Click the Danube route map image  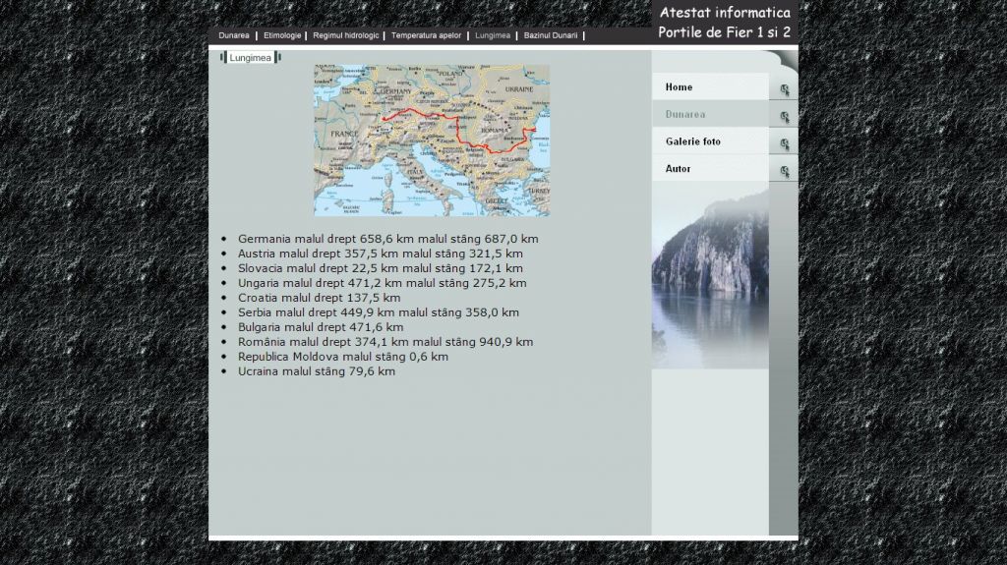coord(432,141)
